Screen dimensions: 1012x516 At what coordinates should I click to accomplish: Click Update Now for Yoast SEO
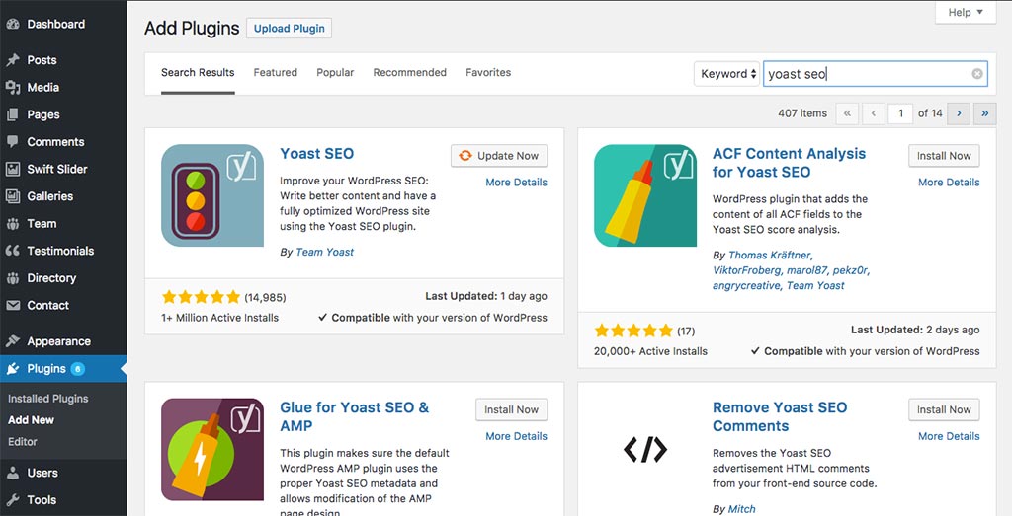499,156
